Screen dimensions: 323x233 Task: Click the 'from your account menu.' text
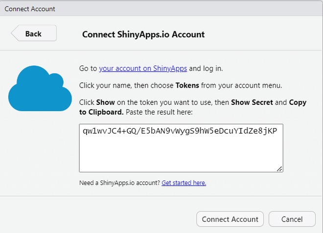point(242,85)
